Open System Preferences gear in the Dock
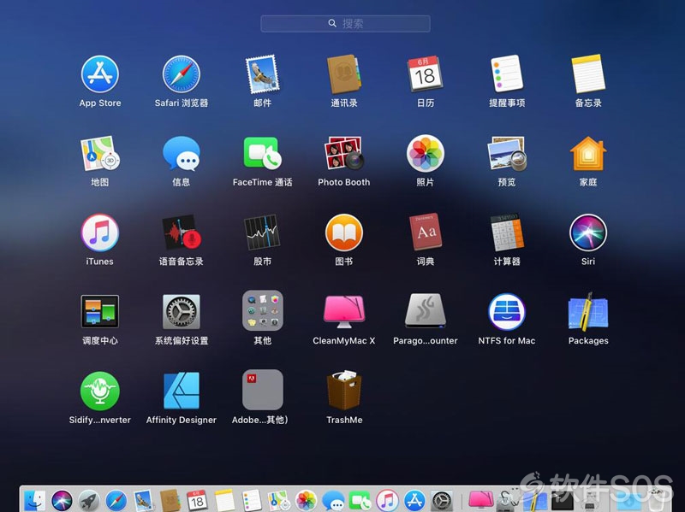The image size is (685, 512). 442,501
